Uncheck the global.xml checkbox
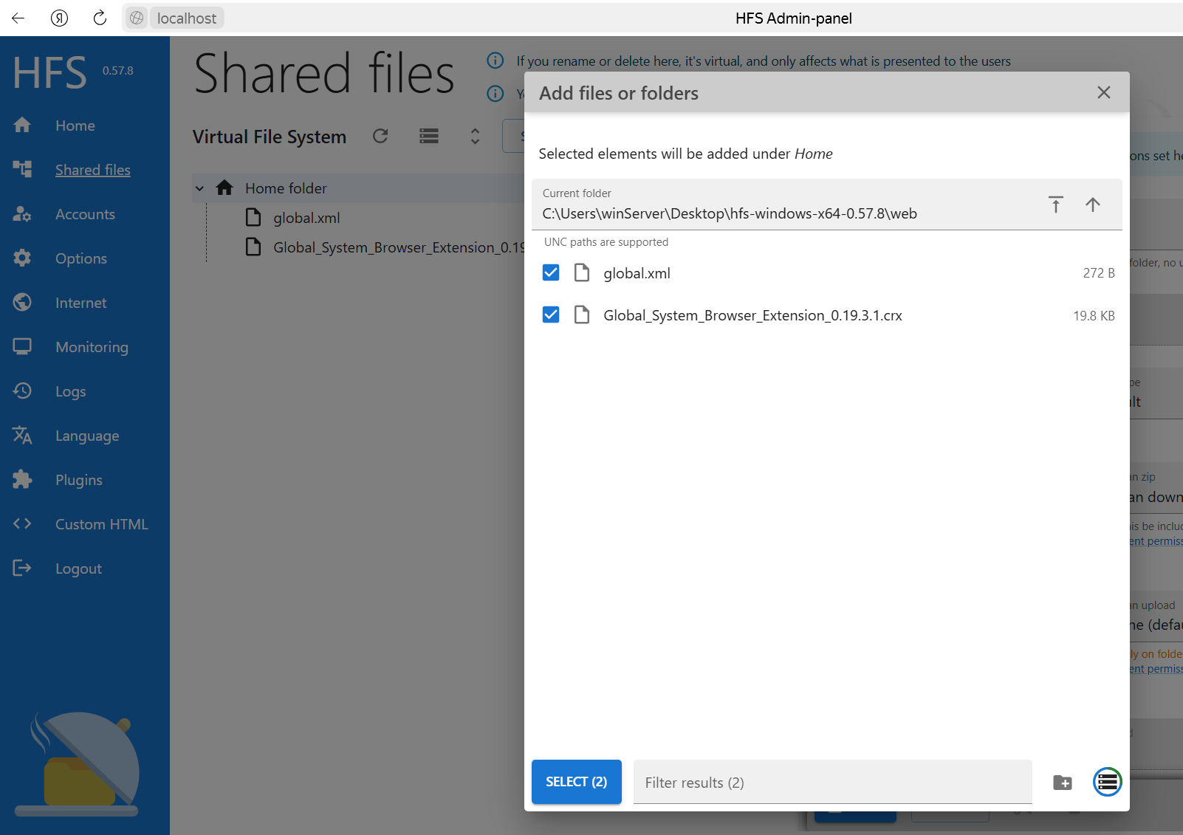The image size is (1183, 835). pyautogui.click(x=551, y=273)
